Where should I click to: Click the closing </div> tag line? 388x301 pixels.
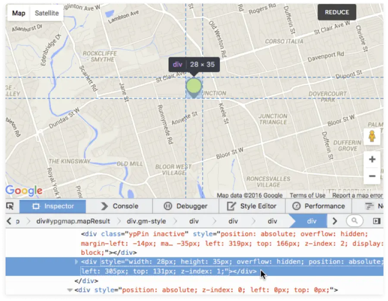[x=86, y=281]
